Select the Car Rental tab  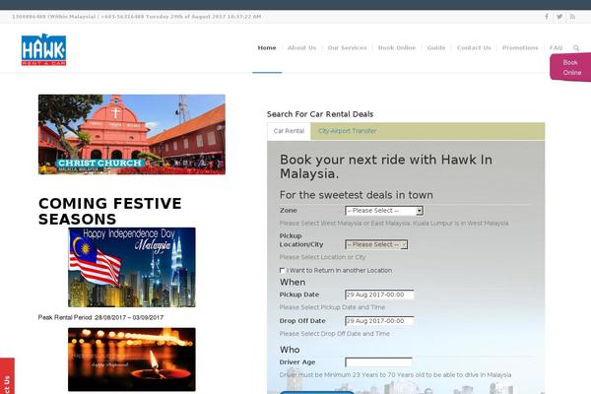[289, 131]
